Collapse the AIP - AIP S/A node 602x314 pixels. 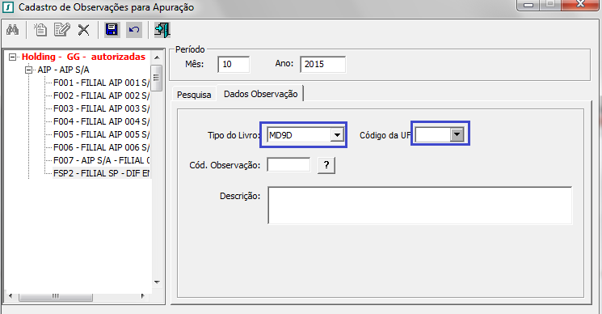[x=28, y=70]
